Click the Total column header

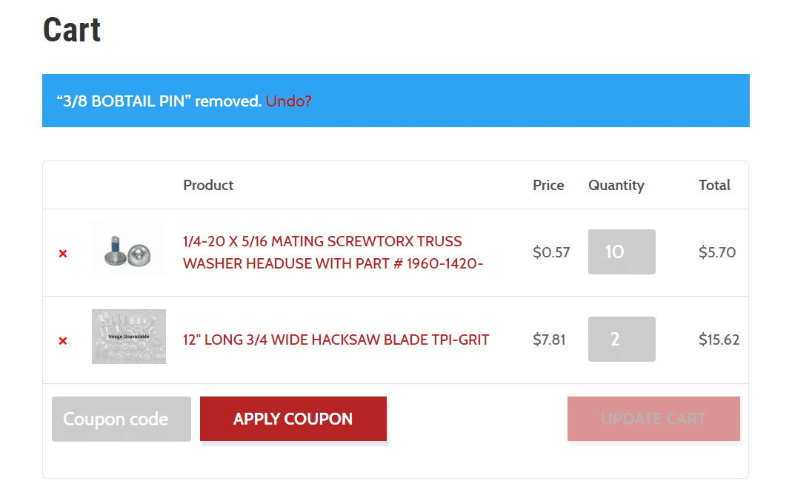(x=714, y=185)
